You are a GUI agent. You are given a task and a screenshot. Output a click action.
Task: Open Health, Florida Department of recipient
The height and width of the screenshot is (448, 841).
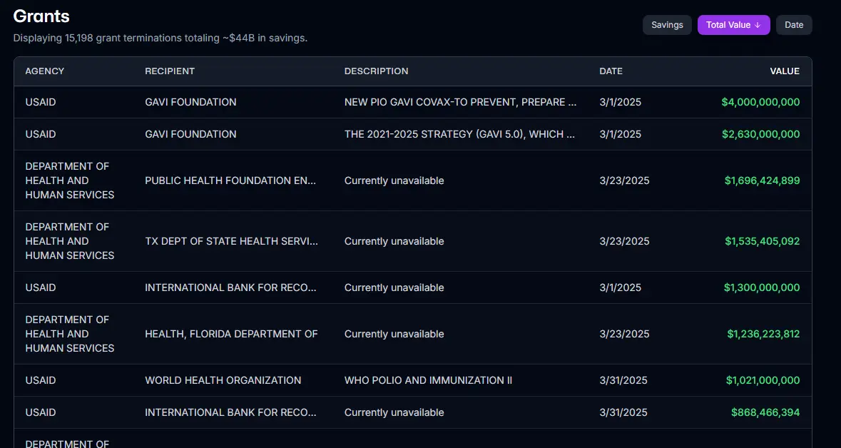point(231,334)
